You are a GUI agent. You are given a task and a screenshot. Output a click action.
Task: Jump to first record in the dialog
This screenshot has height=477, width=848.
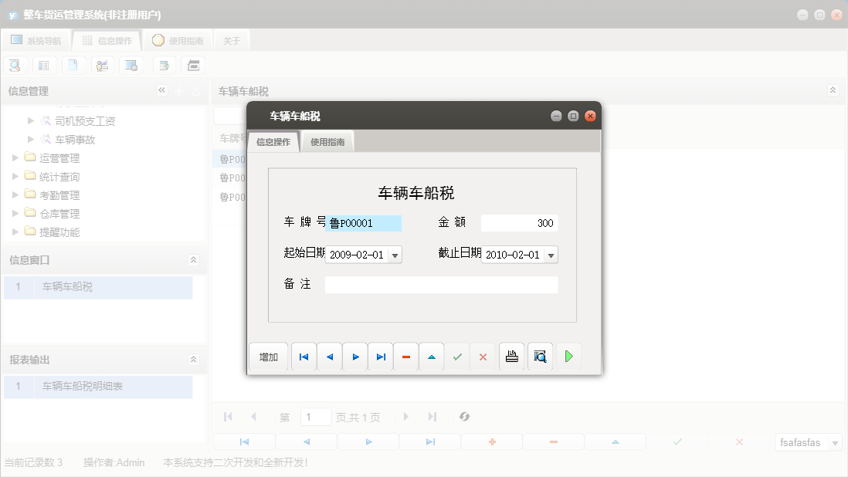click(304, 356)
